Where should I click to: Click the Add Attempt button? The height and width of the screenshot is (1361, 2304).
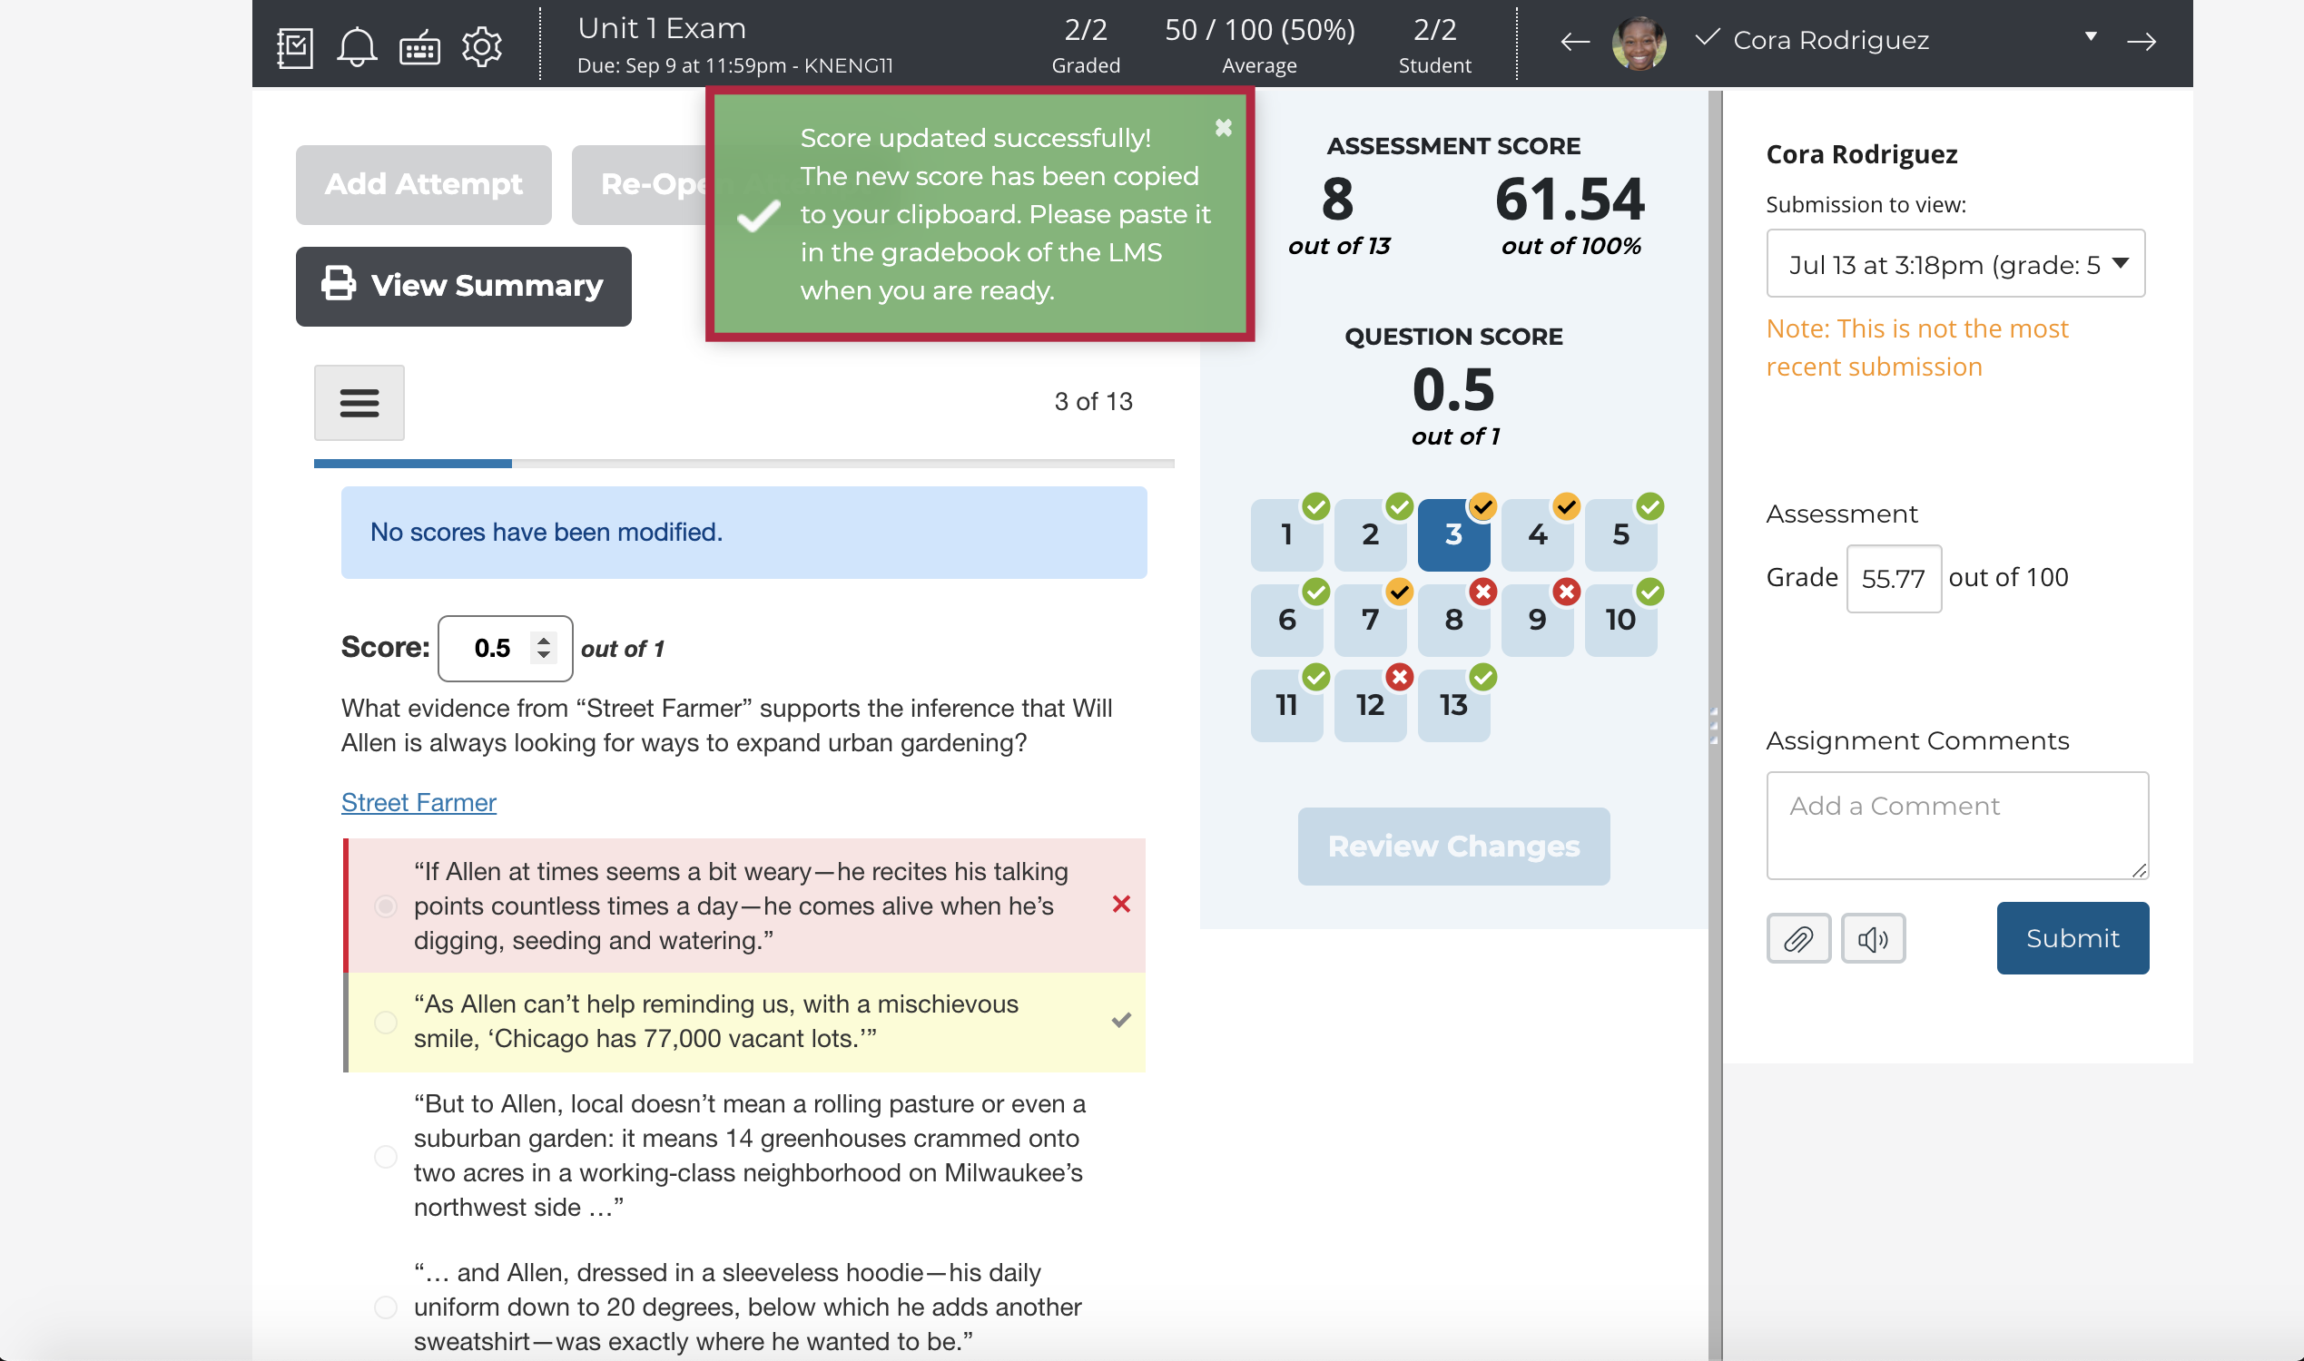[423, 184]
